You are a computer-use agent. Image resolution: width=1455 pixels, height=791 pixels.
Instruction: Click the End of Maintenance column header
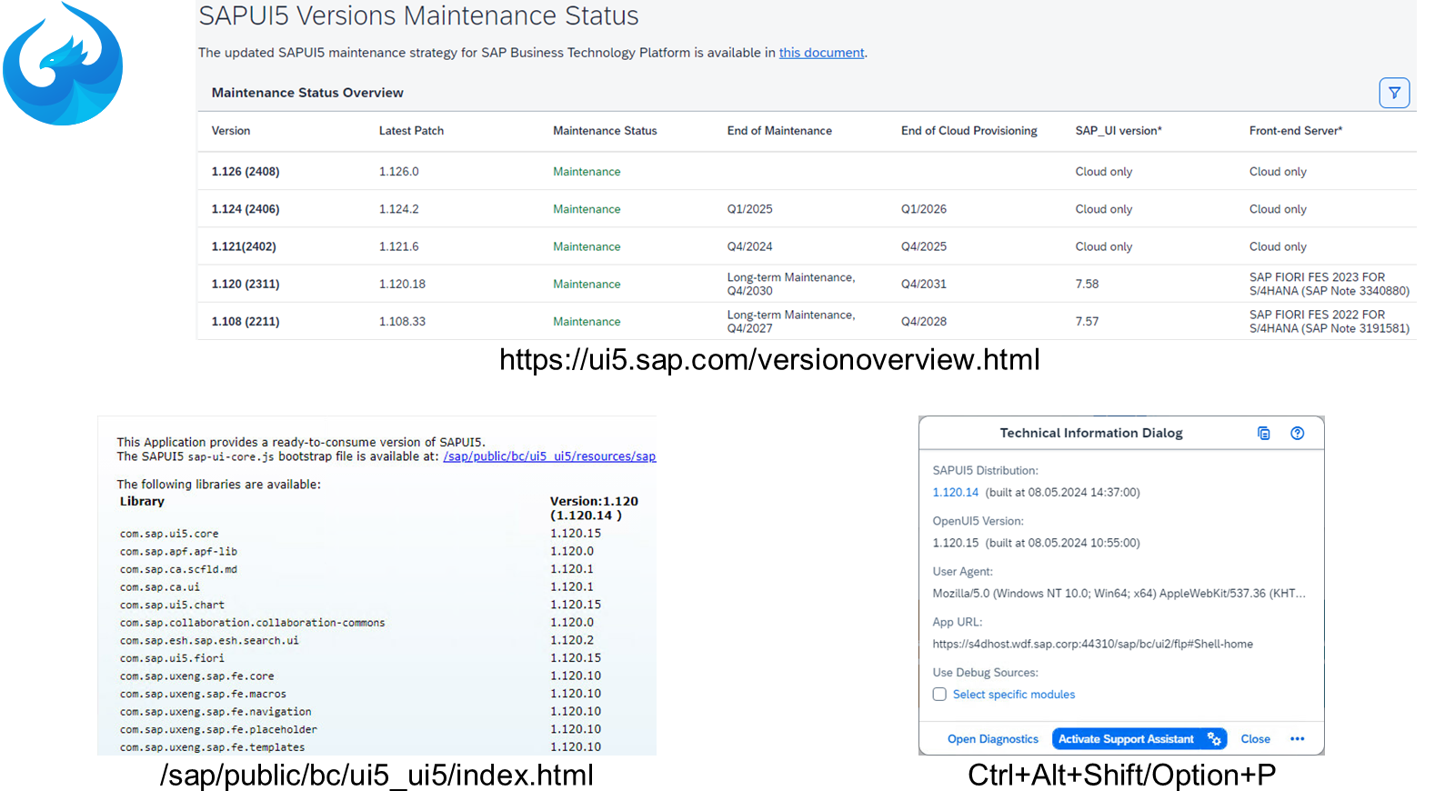click(779, 131)
